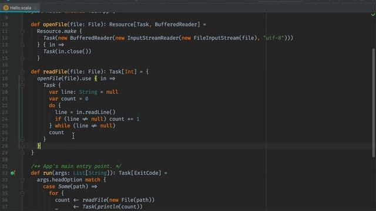Select the Hello.scala editor tab
The height and width of the screenshot is (211, 376).
coord(20,8)
